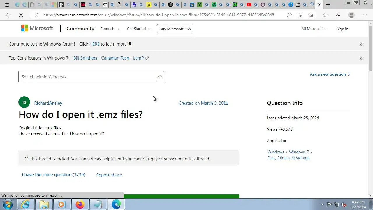Image resolution: width=373 pixels, height=210 pixels.
Task: Switch to the Facebook tab
Action: [291, 5]
